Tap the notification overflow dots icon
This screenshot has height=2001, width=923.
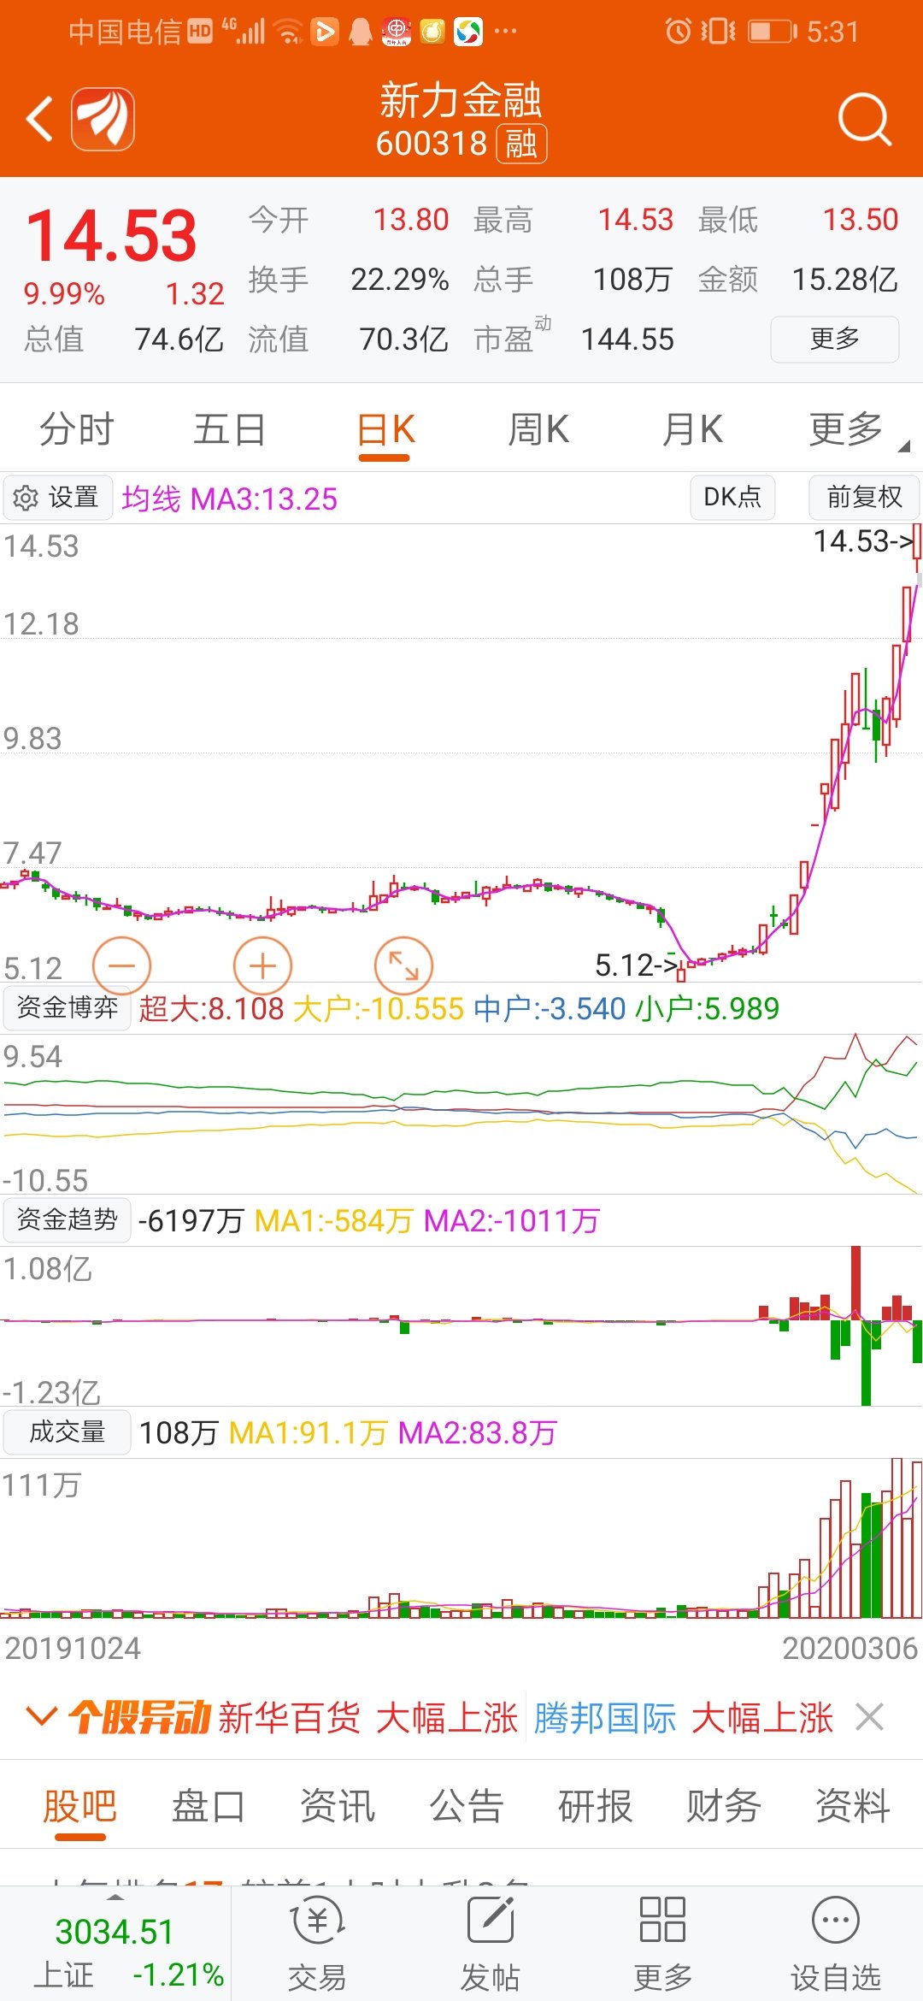click(506, 32)
